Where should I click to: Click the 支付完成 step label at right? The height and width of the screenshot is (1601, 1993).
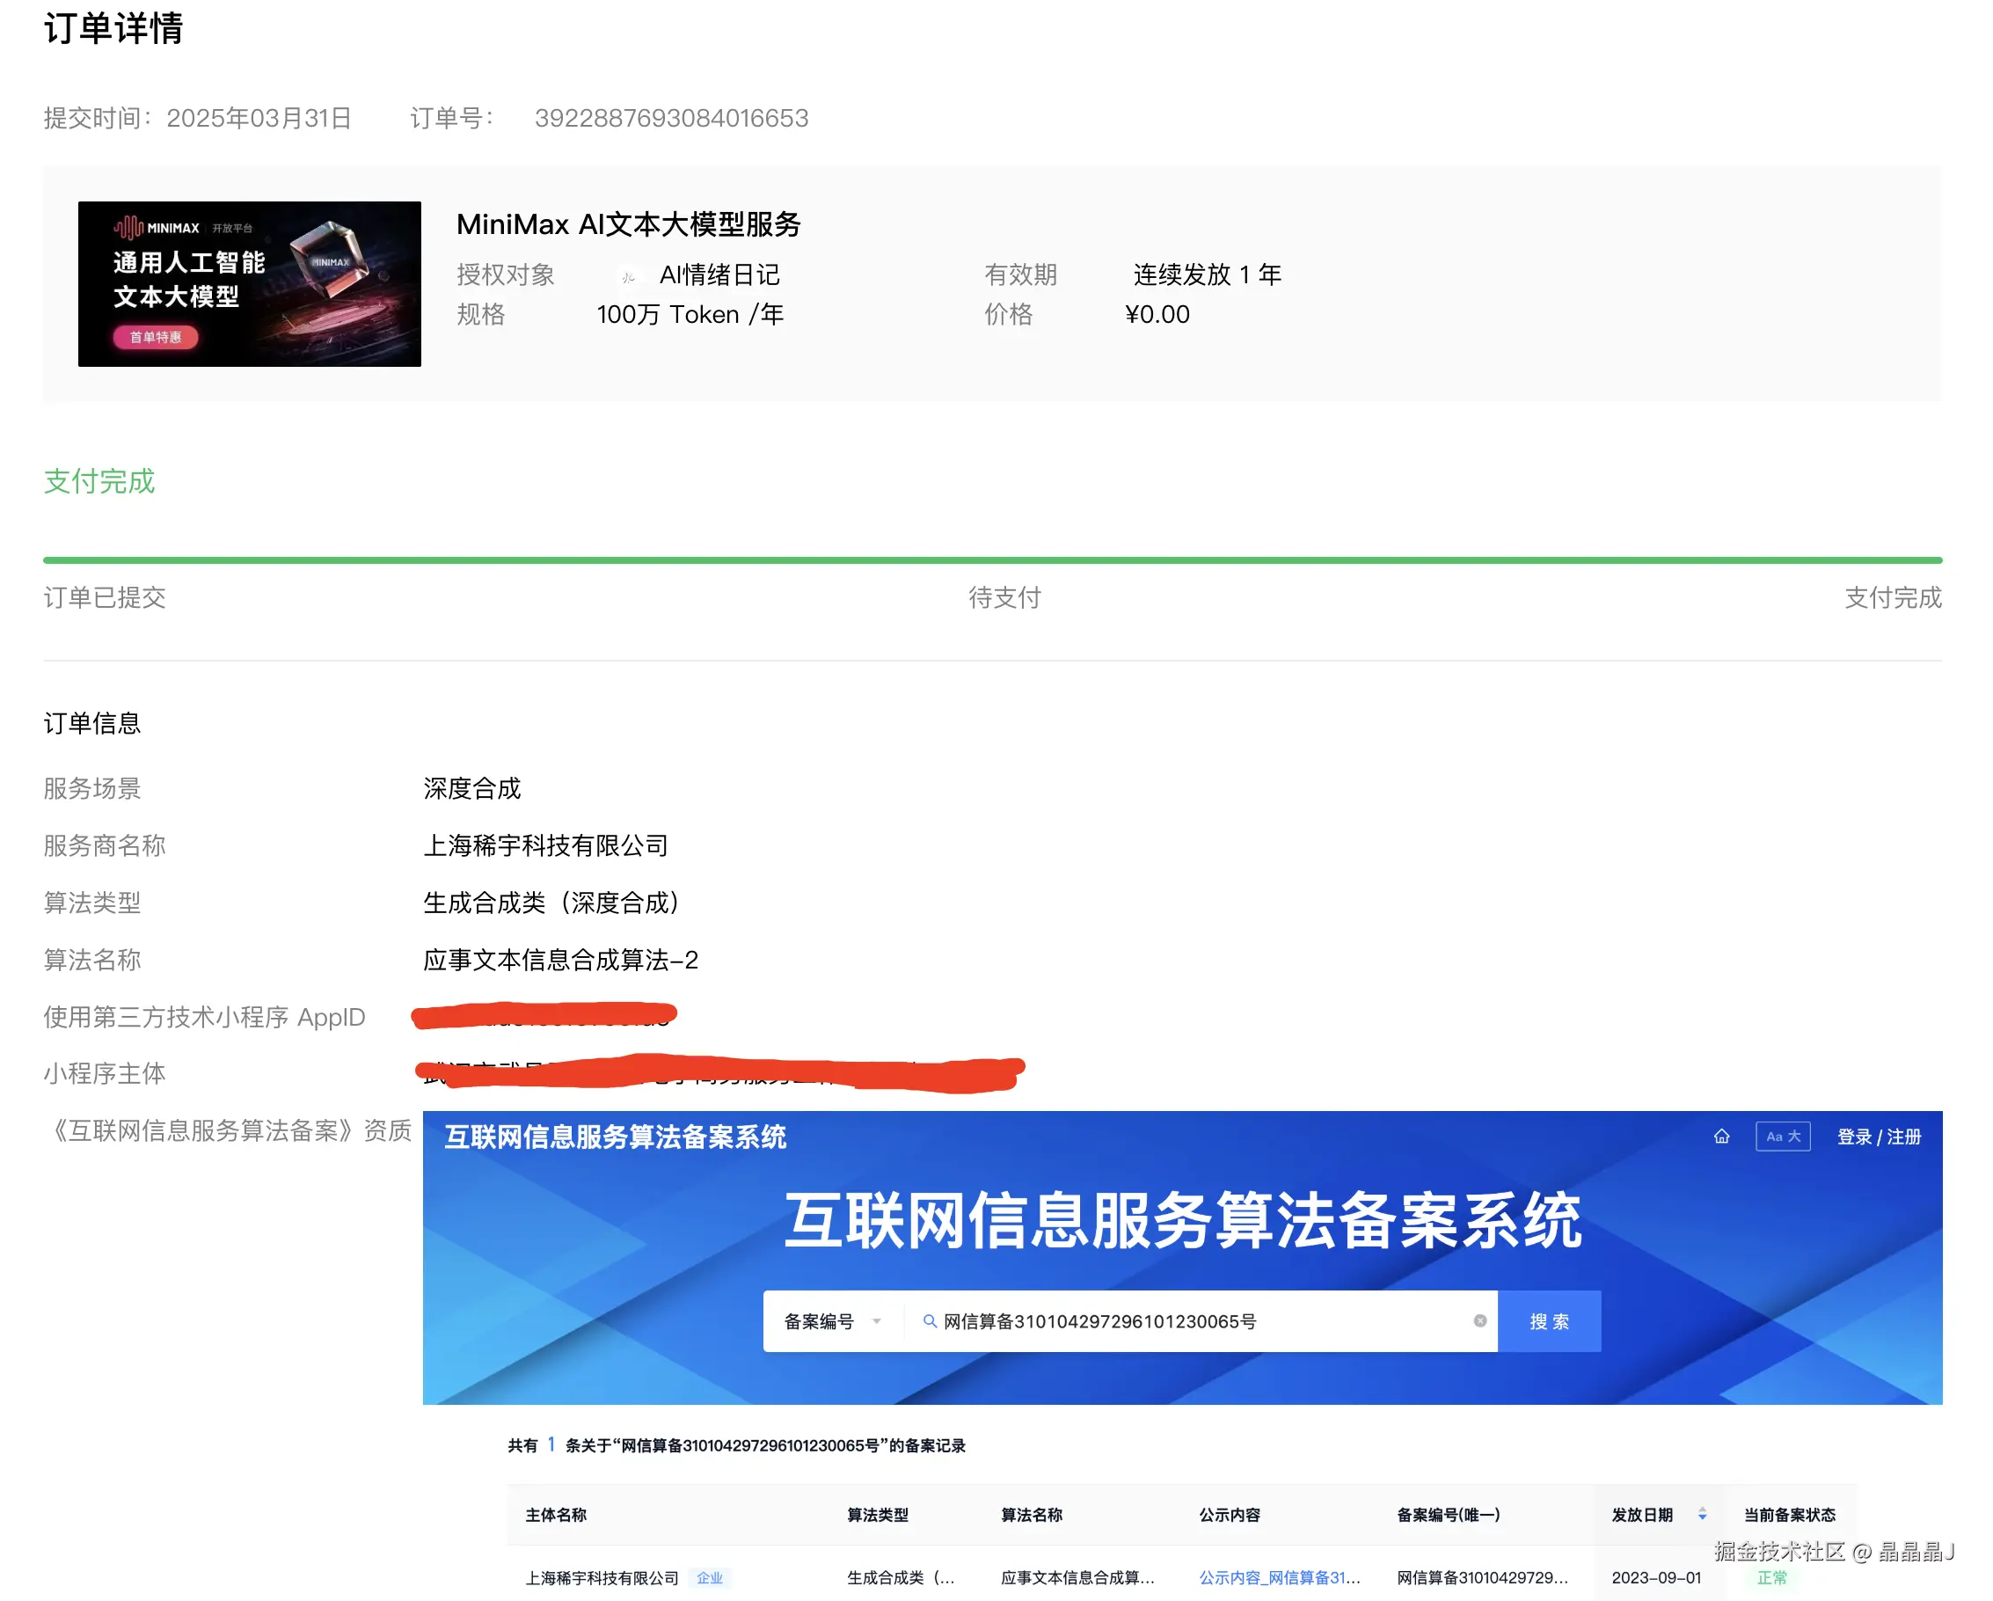coord(1891,597)
